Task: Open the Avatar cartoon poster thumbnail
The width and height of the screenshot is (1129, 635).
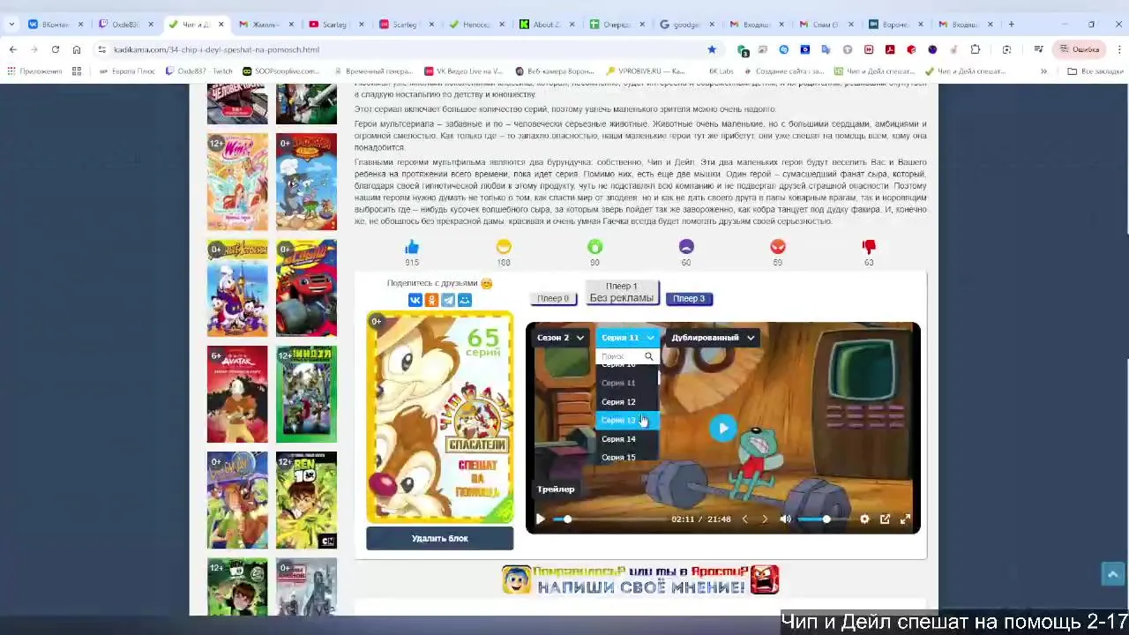Action: pos(237,394)
